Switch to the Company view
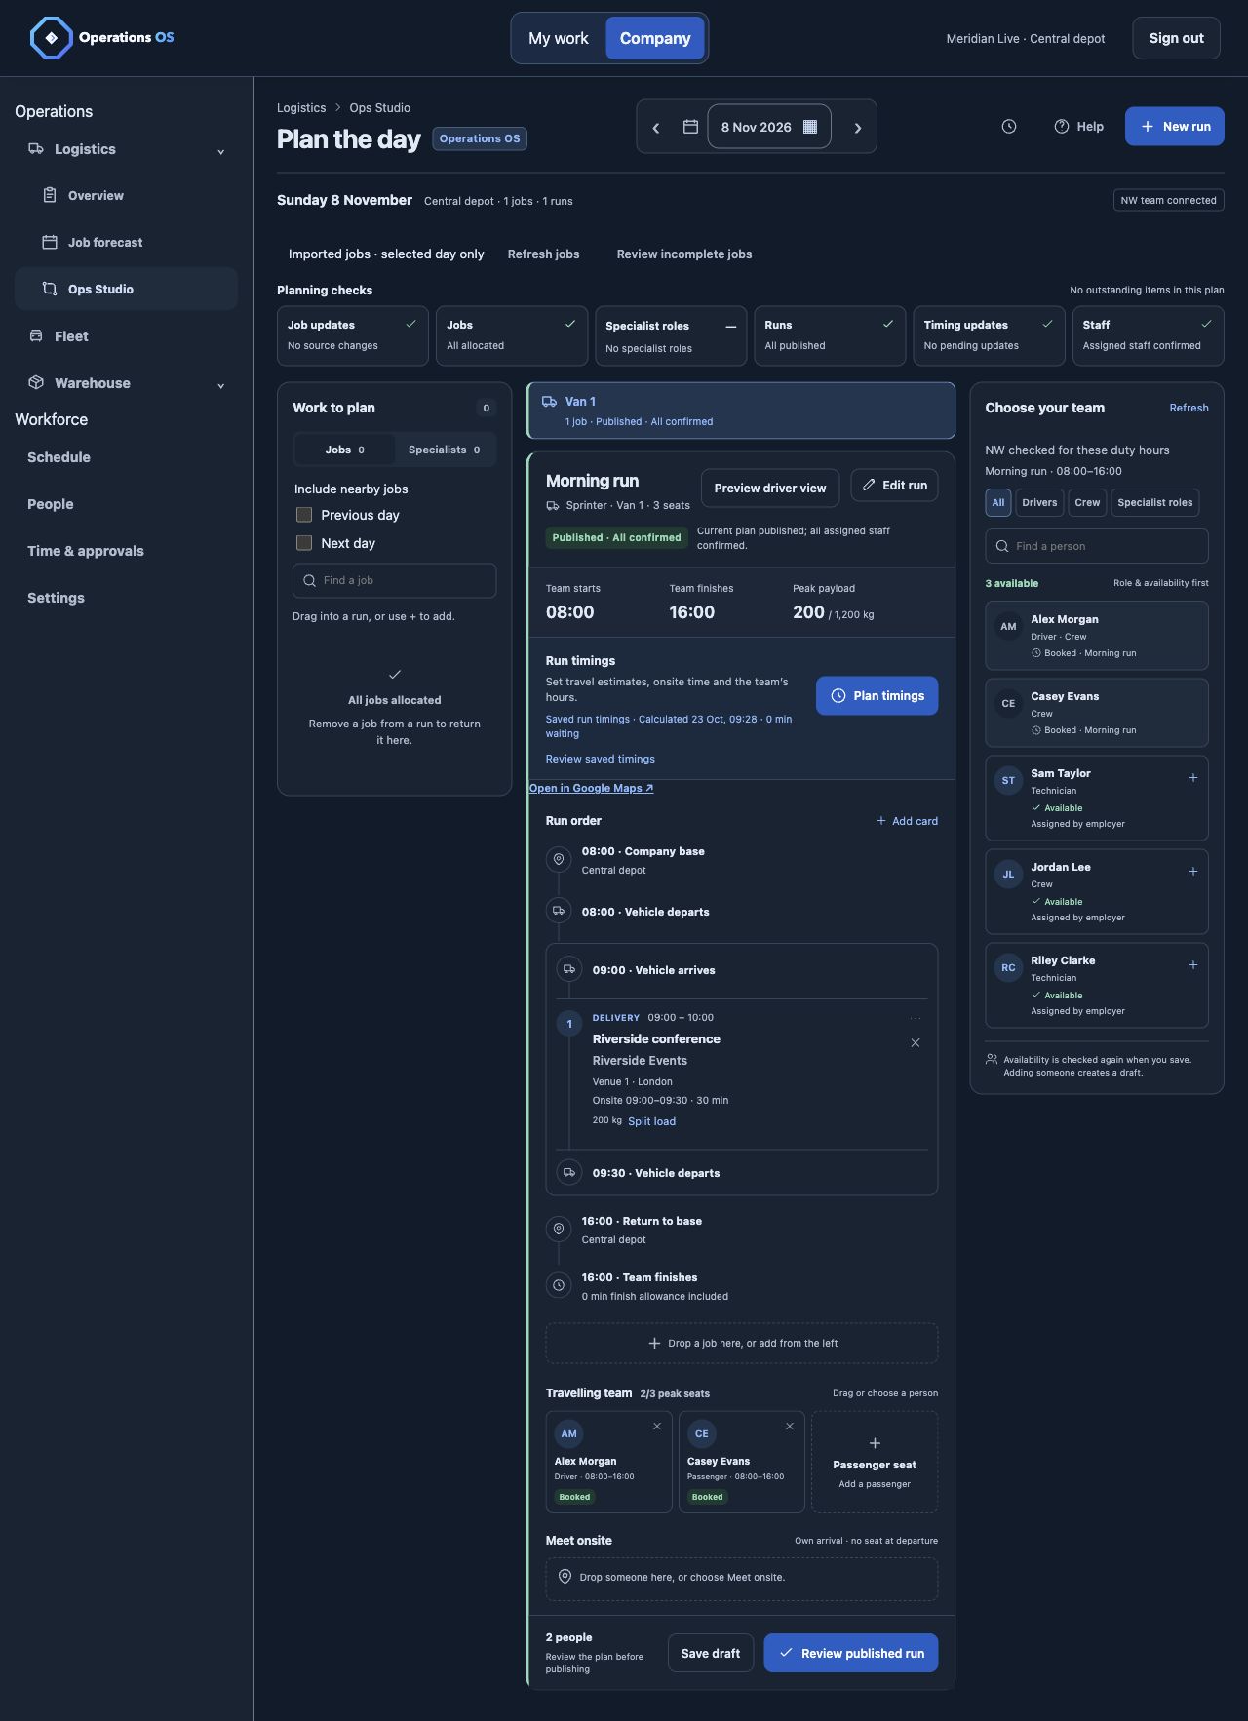1248x1721 pixels. 655,38
